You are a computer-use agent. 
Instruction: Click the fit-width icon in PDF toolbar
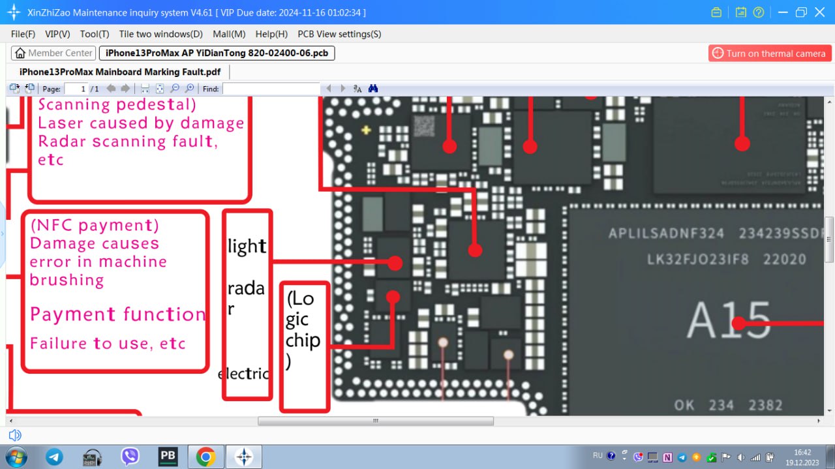point(145,89)
